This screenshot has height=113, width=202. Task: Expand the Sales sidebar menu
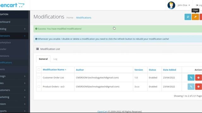coord(14,83)
